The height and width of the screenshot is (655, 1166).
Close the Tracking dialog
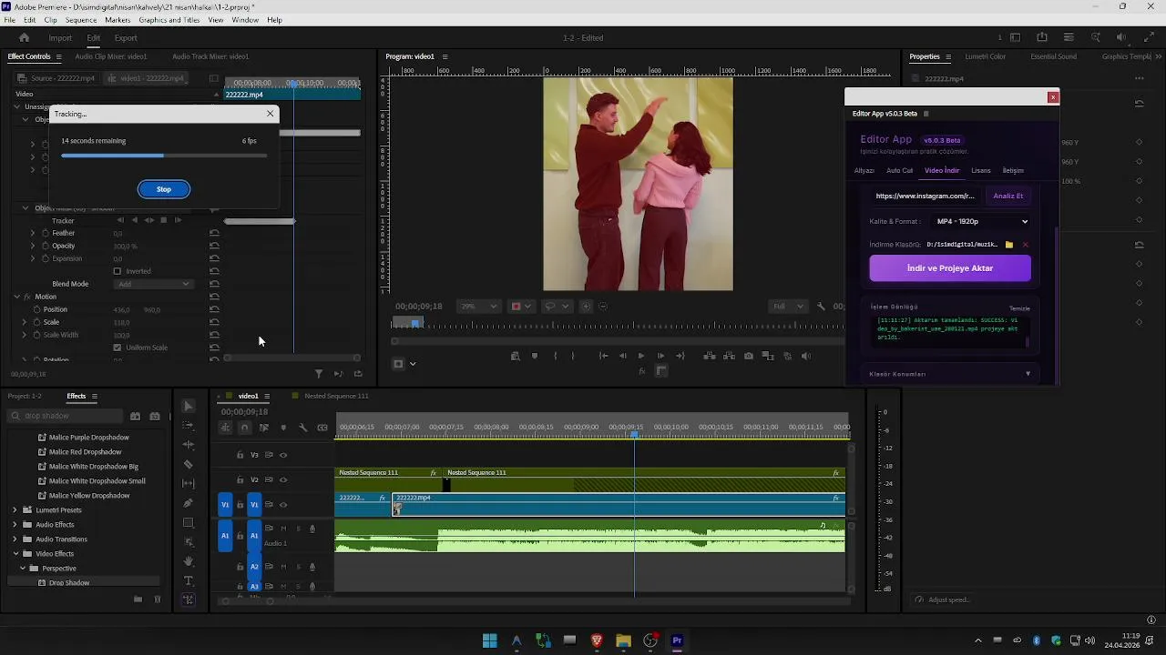(x=270, y=114)
